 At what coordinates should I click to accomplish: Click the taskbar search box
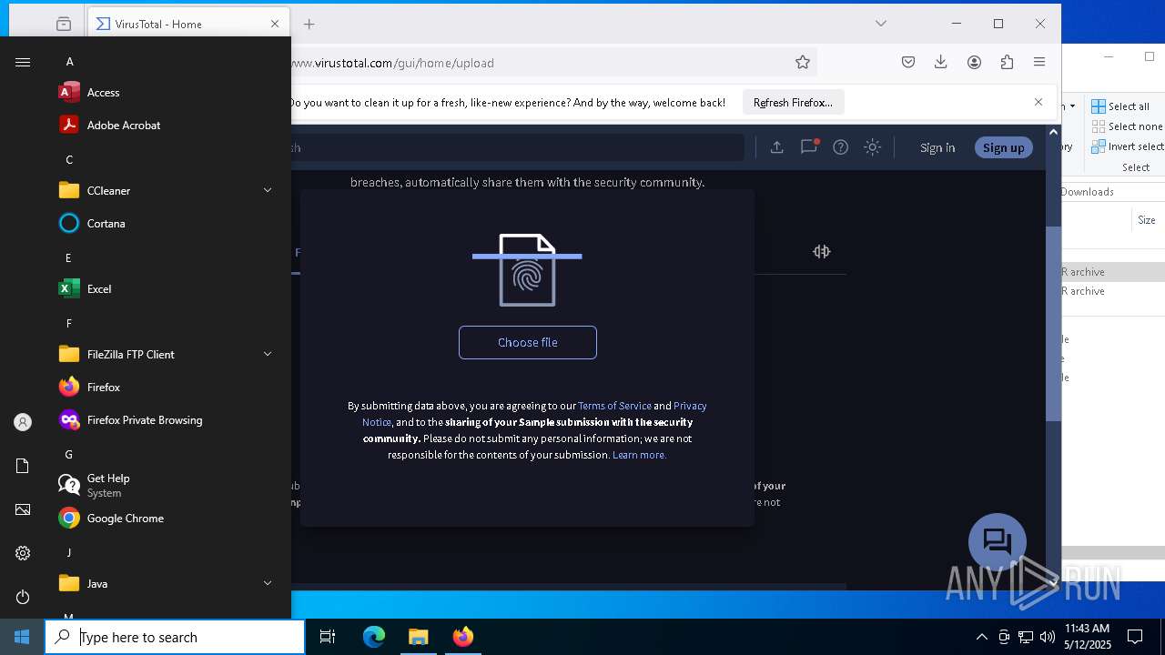click(175, 637)
